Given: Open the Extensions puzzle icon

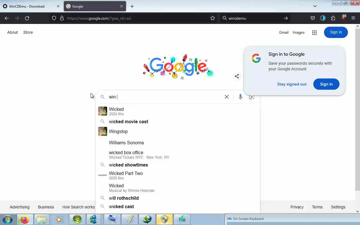Looking at the screenshot, I should pos(333,18).
